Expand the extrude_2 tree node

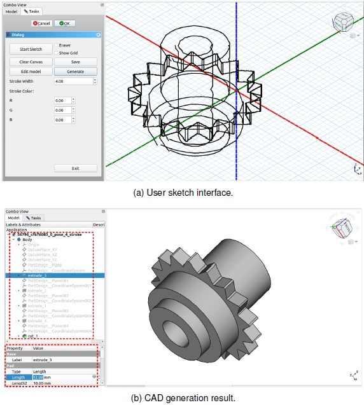[x=18, y=291]
